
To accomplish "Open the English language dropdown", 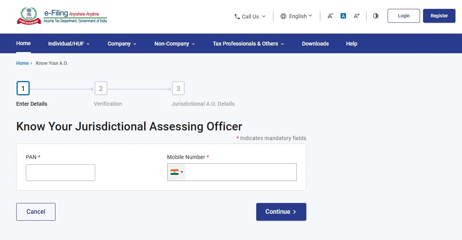I will point(299,16).
